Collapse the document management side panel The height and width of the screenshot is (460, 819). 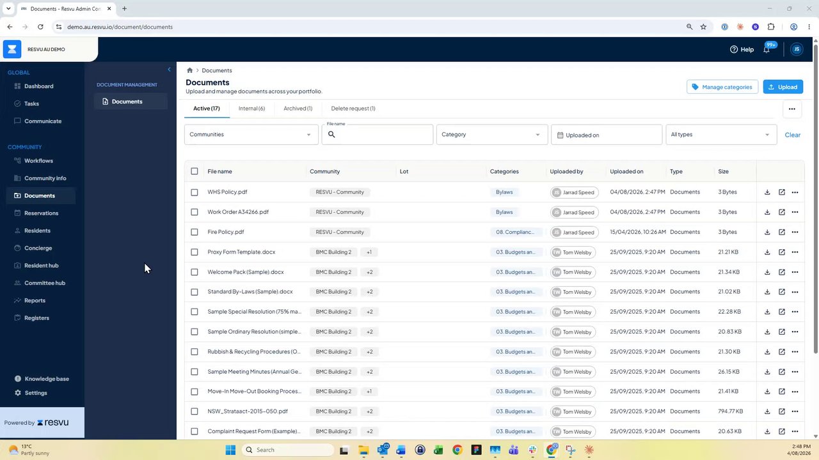[169, 70]
